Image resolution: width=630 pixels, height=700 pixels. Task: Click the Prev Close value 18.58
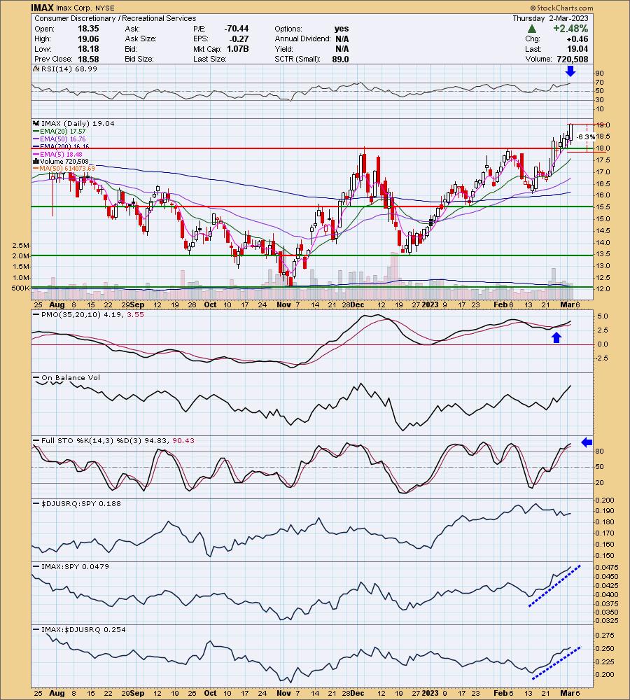tap(88, 59)
